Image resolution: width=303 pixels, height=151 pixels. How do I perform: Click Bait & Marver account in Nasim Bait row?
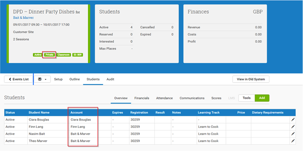(x=80, y=134)
